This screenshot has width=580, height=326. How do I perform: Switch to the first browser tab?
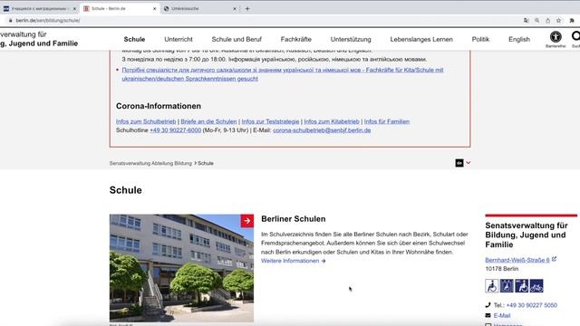[39, 8]
